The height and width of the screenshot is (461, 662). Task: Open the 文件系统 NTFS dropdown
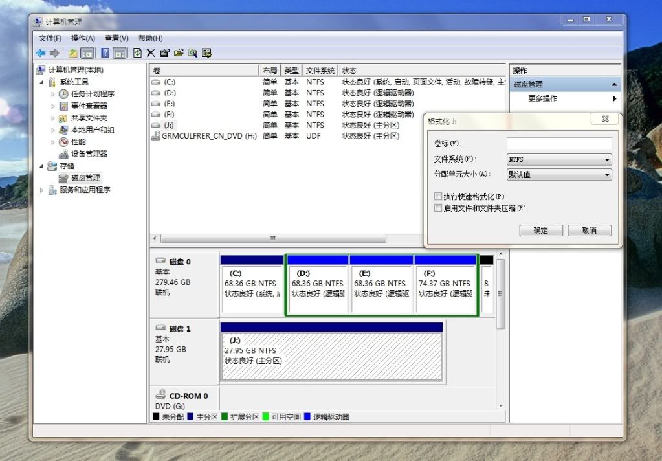559,159
